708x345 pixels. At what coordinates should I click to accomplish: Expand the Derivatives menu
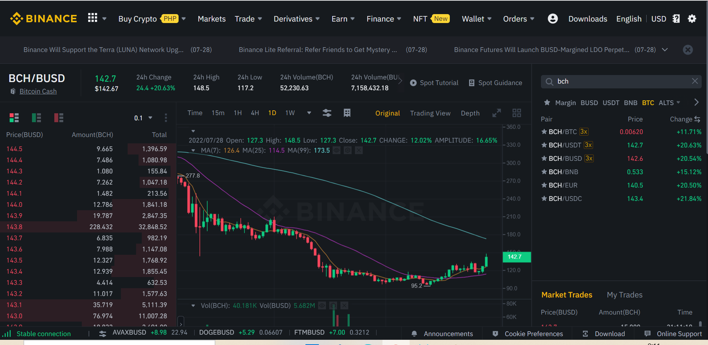coord(297,19)
